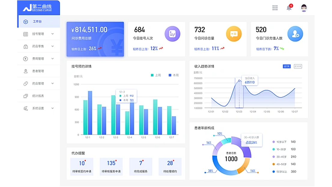Click the orange 今日问诊总量 chat icon
The image size is (332, 187).
(x=234, y=34)
